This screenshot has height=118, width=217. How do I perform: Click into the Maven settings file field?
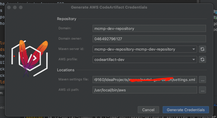145,80
